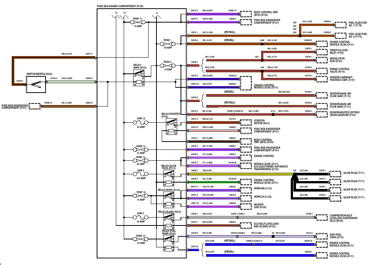
Task: Select the SENSOR-HEATED OXYGEN (HO2S)-REAR-RH label
Action: 345,114
